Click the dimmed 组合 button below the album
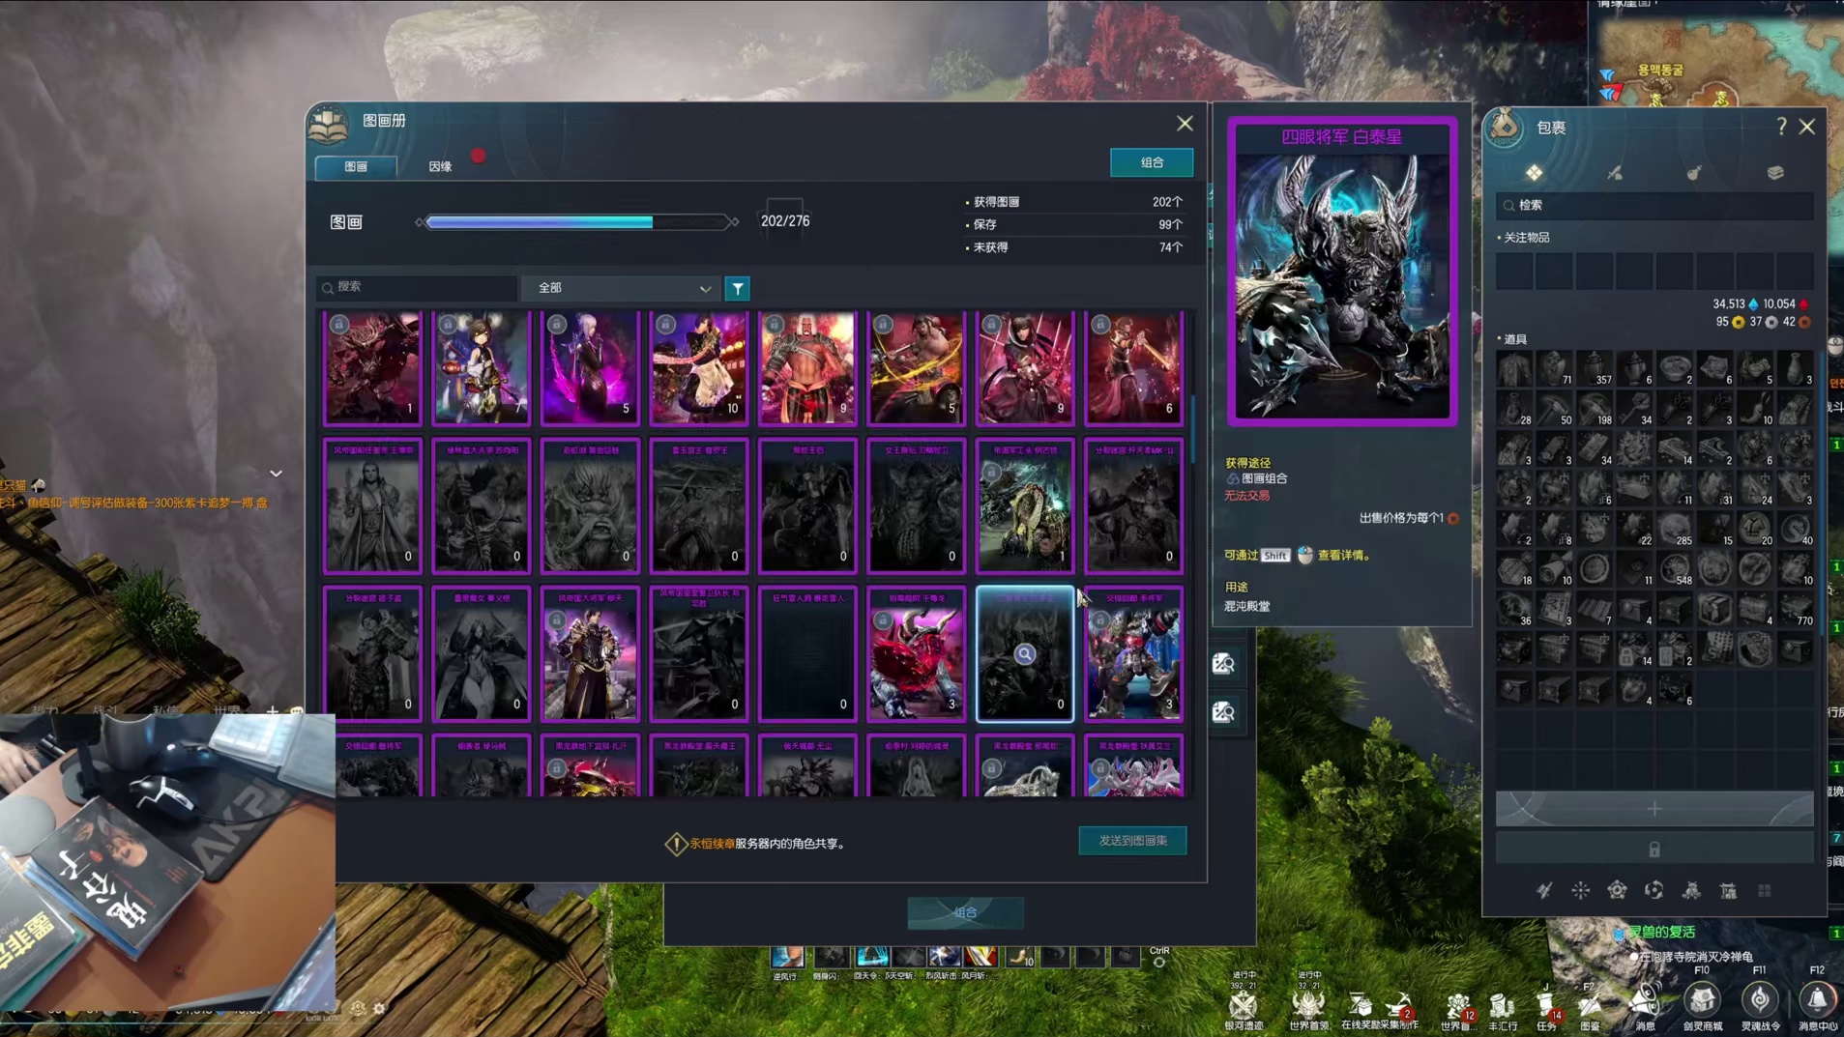This screenshot has height=1037, width=1844. point(965,912)
